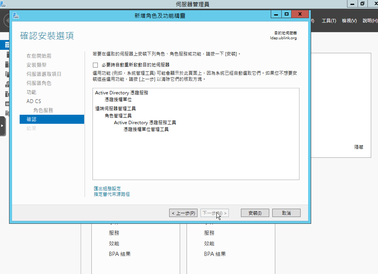Select the Active Directory 憑證服務工具 row
Image resolution: width=378 pixels, height=274 pixels.
pyautogui.click(x=145, y=123)
